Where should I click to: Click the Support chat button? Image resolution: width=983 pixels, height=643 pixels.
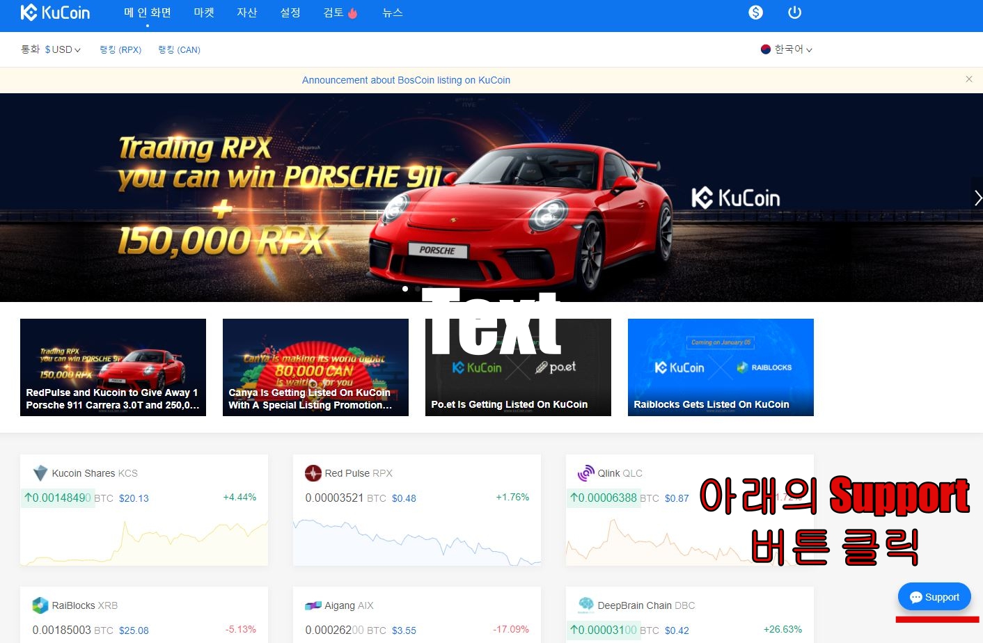(x=934, y=597)
